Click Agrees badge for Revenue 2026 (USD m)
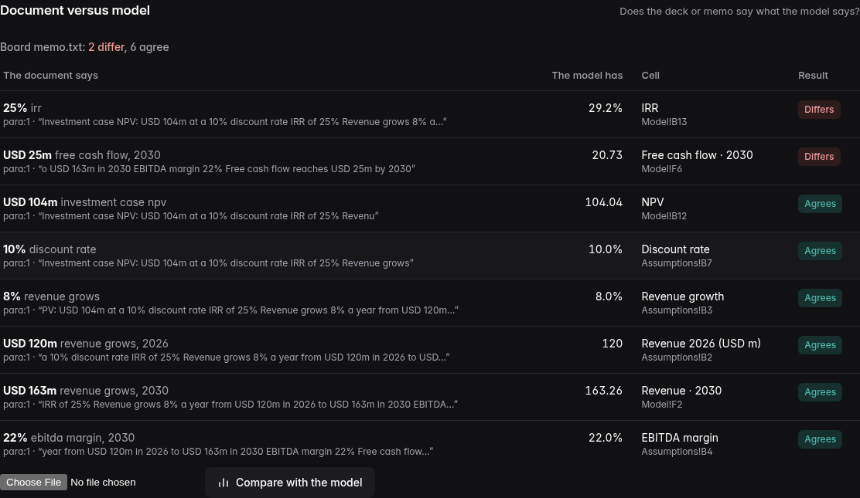This screenshot has width=860, height=498. click(x=820, y=345)
